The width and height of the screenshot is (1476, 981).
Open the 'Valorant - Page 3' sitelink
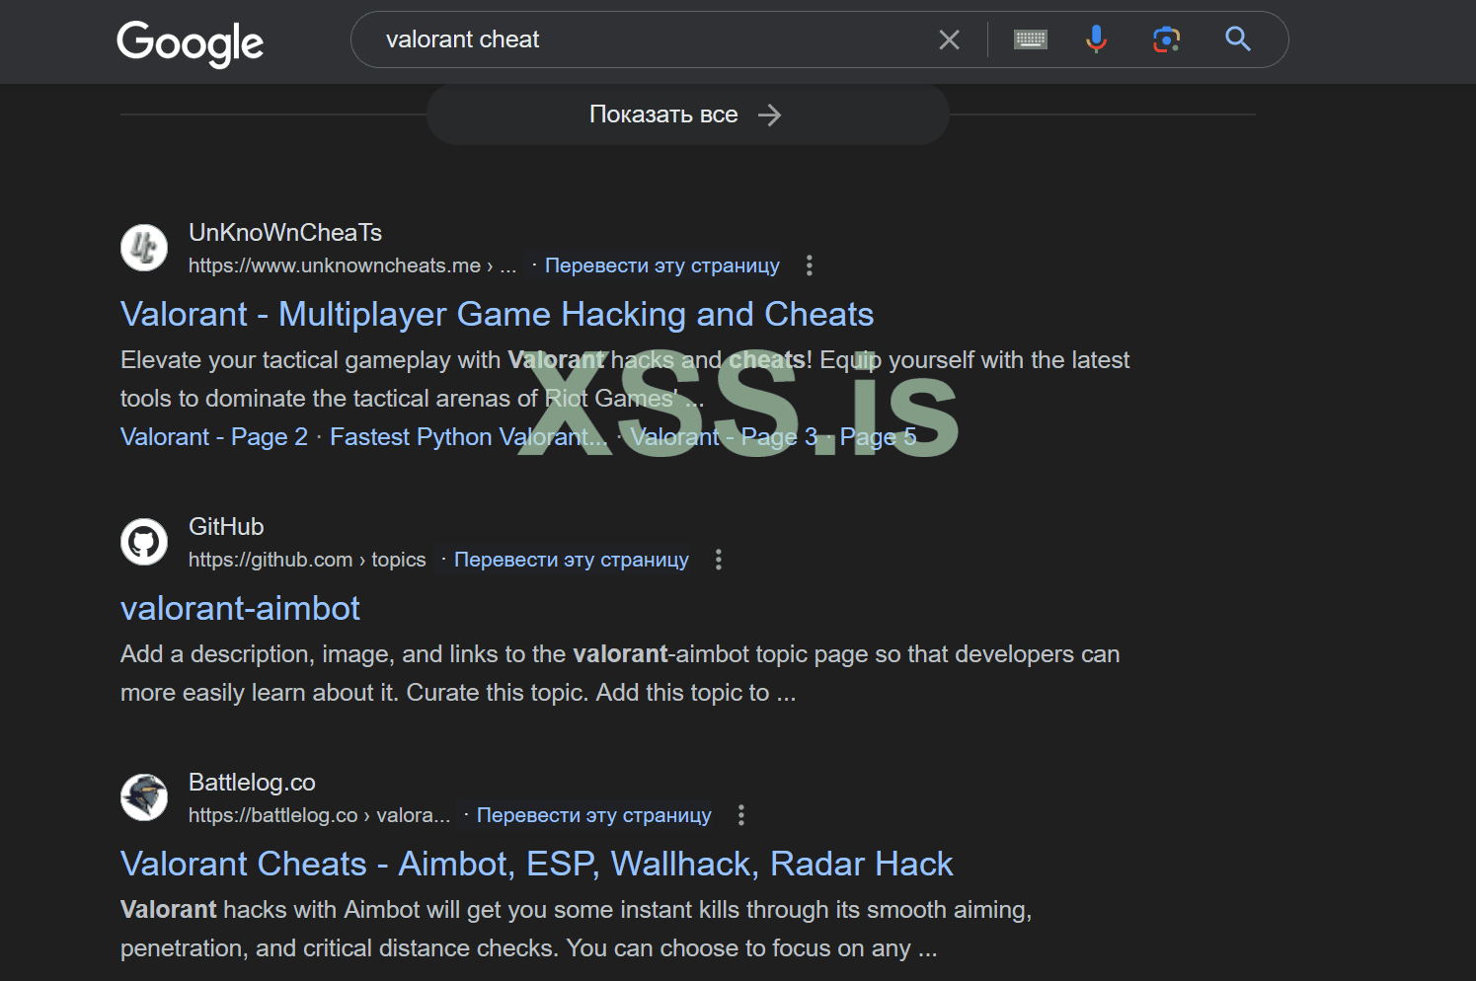click(724, 436)
